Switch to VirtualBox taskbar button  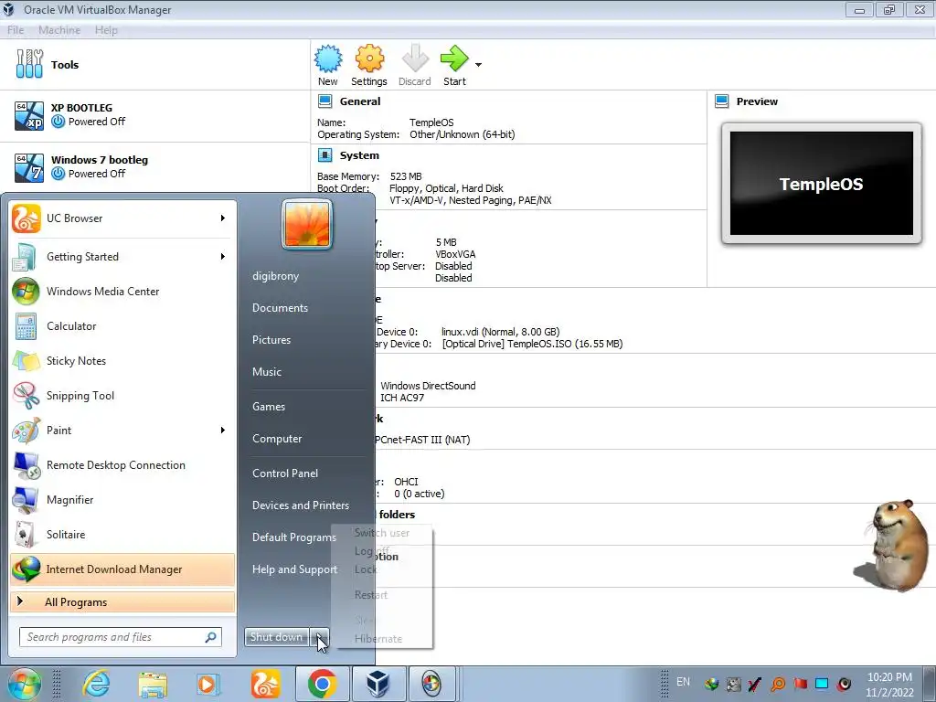pos(378,684)
